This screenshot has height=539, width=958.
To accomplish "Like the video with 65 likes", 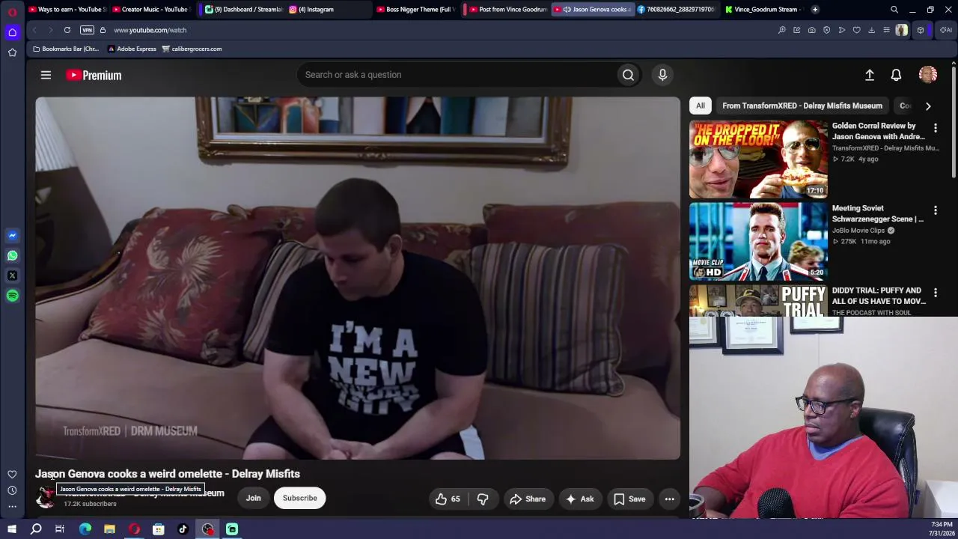I will coord(448,499).
